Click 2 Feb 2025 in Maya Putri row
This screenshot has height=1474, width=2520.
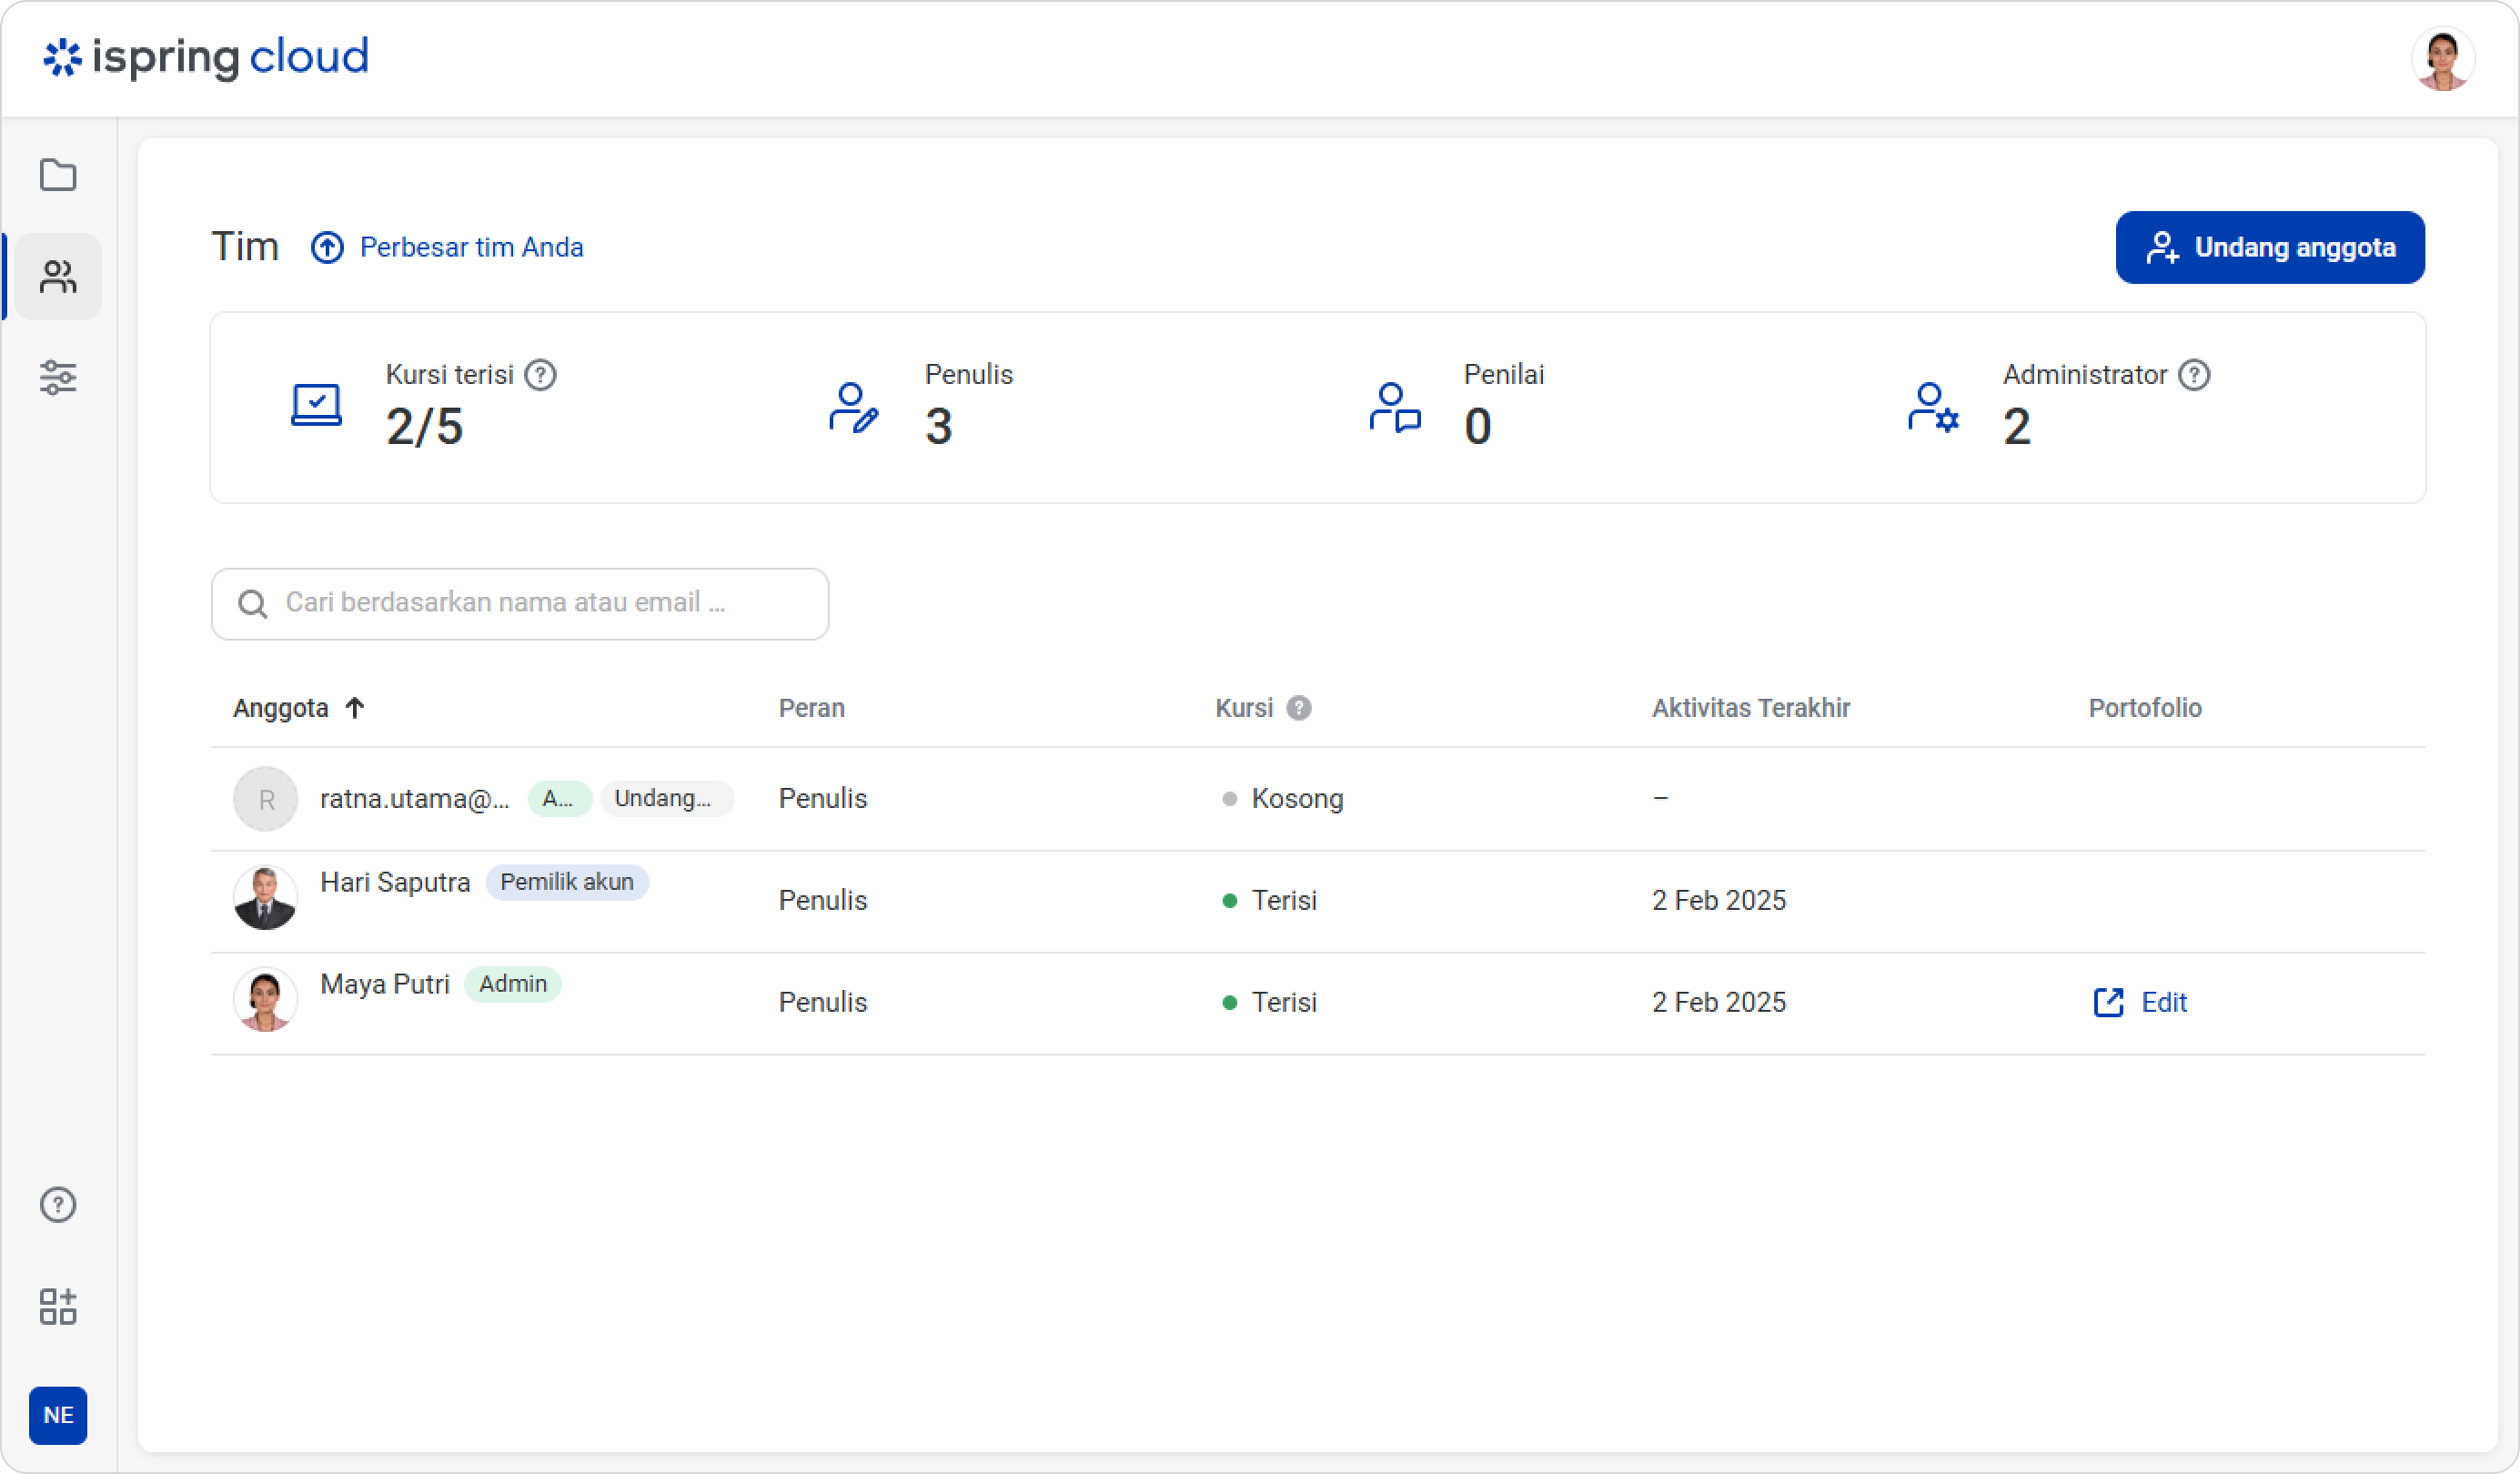click(x=1719, y=1002)
